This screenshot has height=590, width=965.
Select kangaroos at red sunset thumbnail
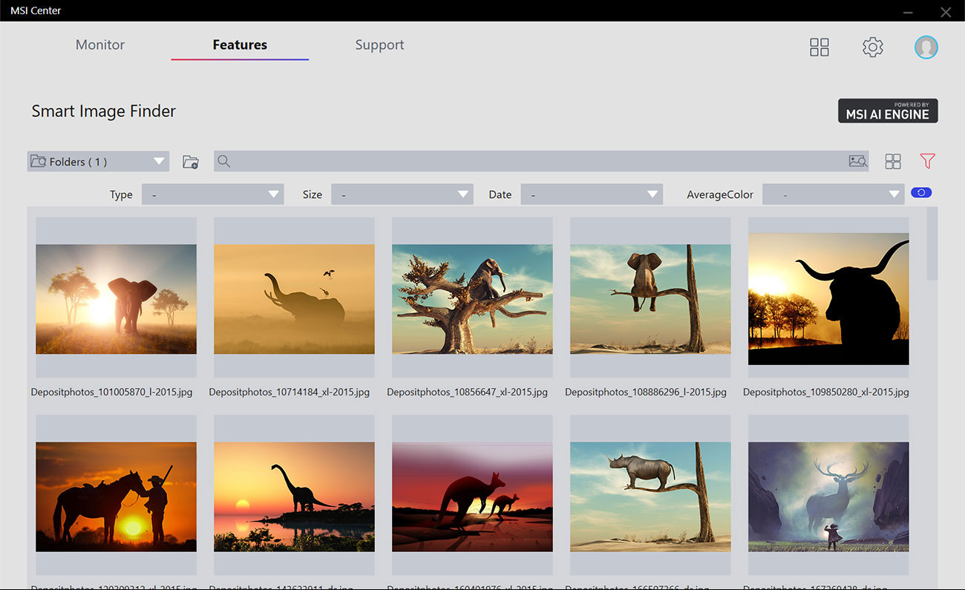[472, 496]
